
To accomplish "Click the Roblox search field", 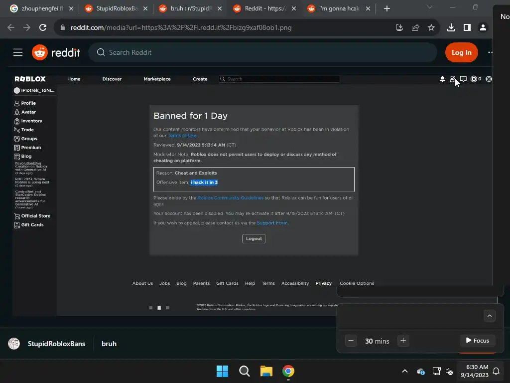I will click(279, 79).
